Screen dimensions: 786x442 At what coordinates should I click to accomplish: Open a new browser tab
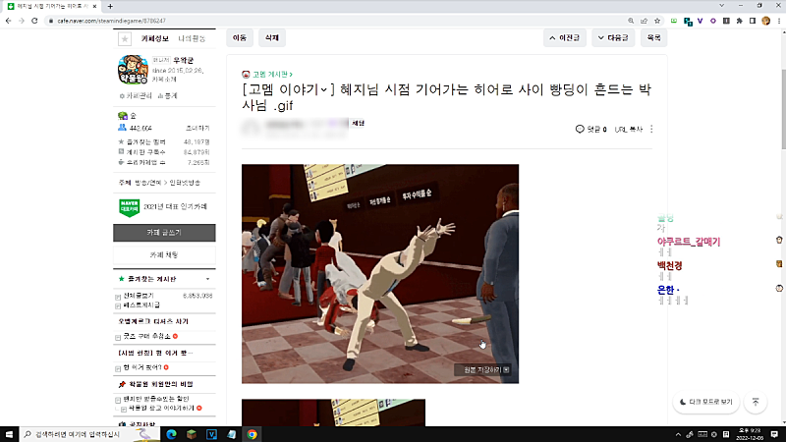110,6
